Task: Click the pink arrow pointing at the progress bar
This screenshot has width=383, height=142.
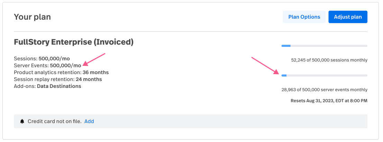Action: coord(265,65)
